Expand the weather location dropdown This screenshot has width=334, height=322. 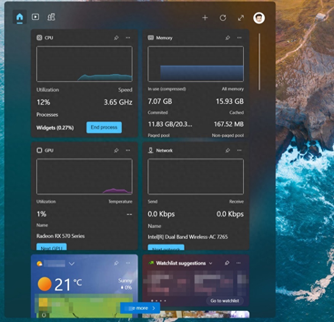pos(72,263)
